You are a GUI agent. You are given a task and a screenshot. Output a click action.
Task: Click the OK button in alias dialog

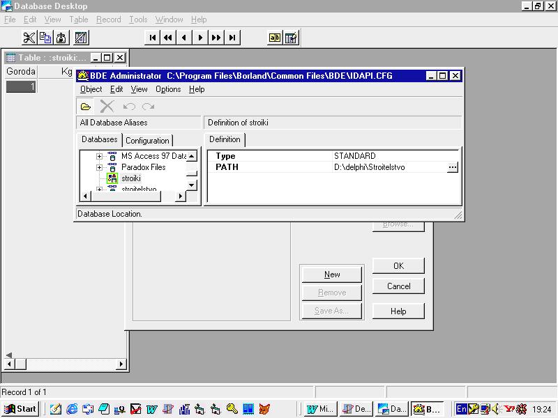[398, 266]
